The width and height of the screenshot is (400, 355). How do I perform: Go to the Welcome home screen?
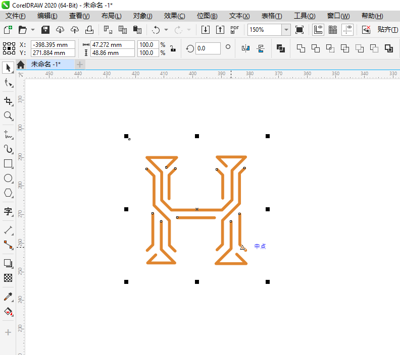(21, 65)
